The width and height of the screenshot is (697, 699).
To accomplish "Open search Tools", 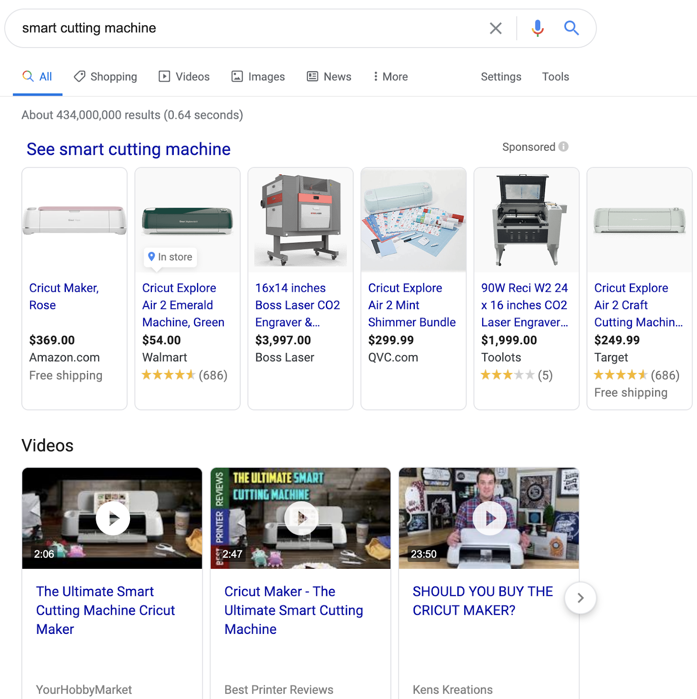I will click(x=556, y=77).
